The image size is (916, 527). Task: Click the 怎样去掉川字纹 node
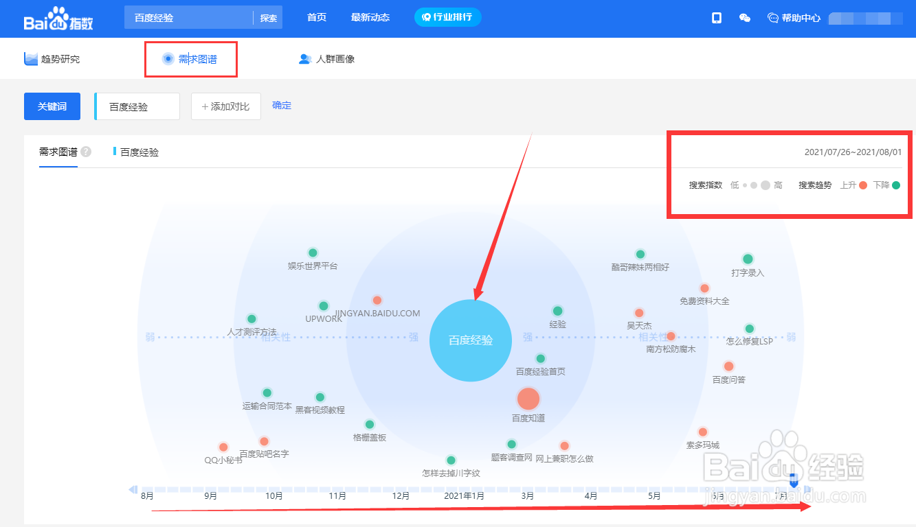point(451,460)
